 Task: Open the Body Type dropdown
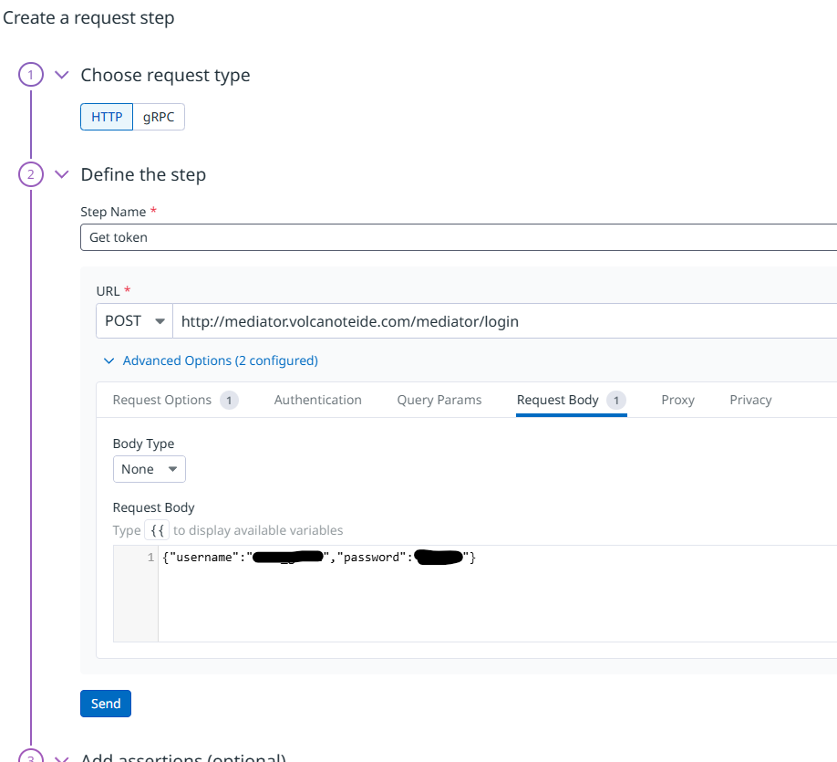(x=150, y=469)
